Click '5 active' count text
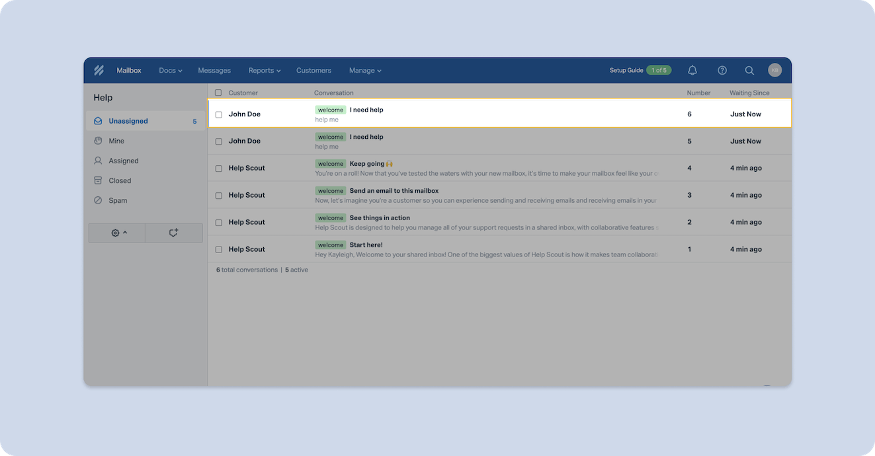 [296, 270]
